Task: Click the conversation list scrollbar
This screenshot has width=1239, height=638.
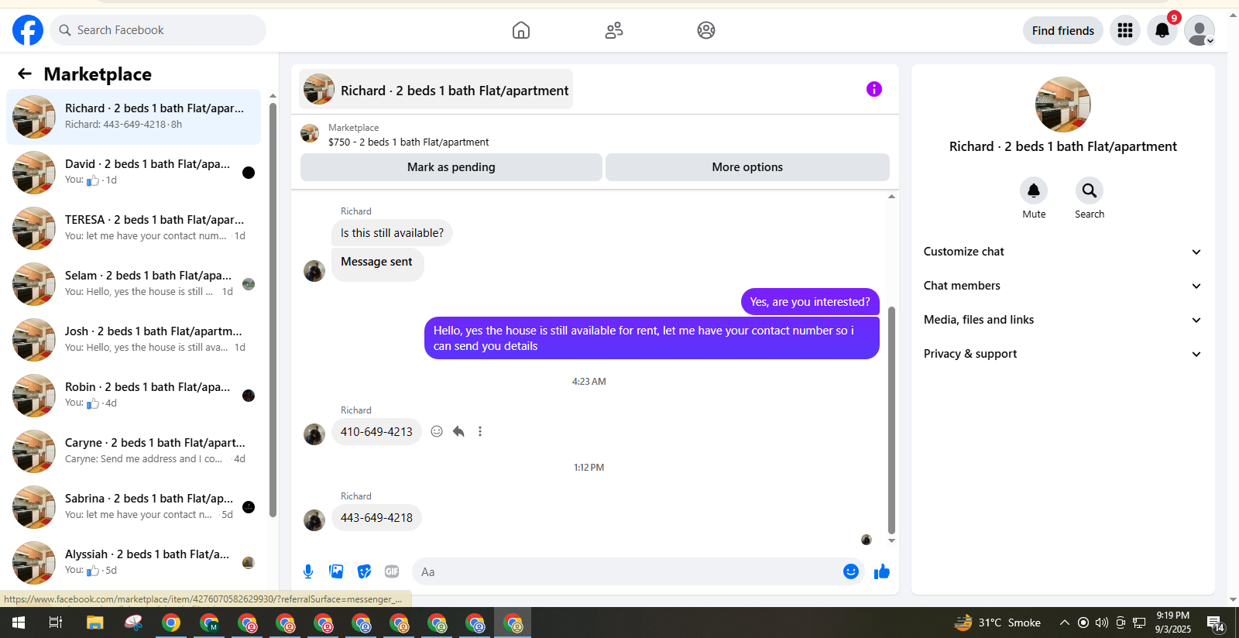Action: coord(273,310)
